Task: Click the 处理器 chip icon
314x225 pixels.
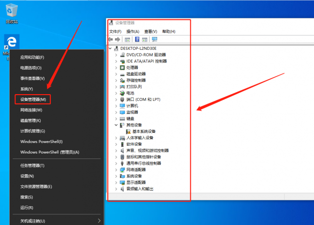Action: click(x=122, y=68)
